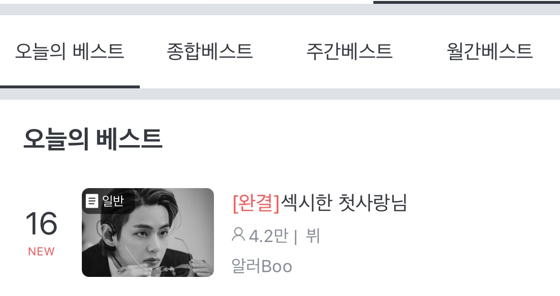Click the 4.2만 subscriber count

coord(268,236)
